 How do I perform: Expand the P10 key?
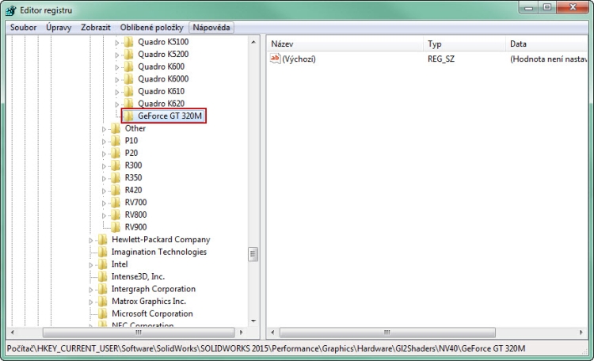point(104,141)
